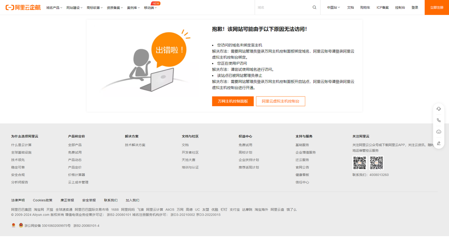Image resolution: width=449 pixels, height=252 pixels.
Task: Open the 全球基础设施 footer link
Action: click(21, 152)
